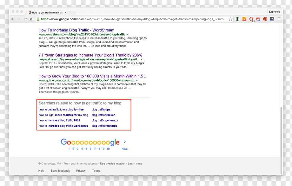
Task: Open a new blank tab
Action: 73,13
